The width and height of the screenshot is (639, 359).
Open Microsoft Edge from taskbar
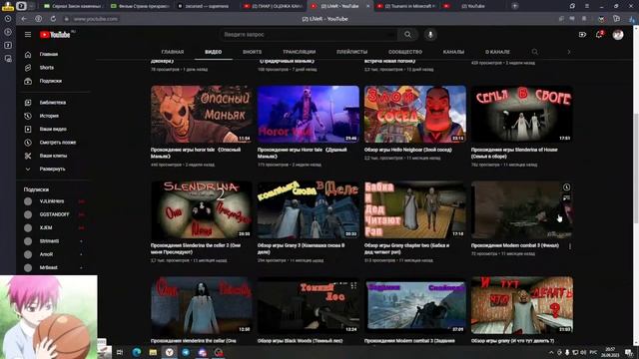tap(137, 352)
